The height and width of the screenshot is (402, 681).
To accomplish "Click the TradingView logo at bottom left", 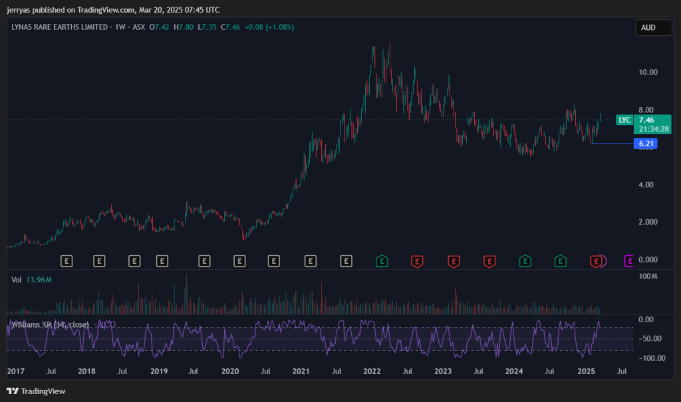I will (x=37, y=391).
